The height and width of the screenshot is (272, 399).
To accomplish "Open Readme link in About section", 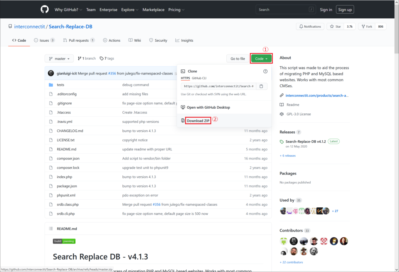I will click(x=293, y=104).
